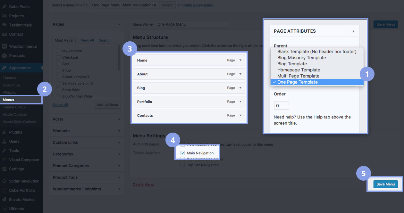
Task: Open Plugins via its plug icon
Action: coord(4,132)
